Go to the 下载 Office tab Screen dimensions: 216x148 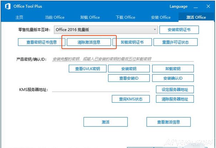(125, 17)
